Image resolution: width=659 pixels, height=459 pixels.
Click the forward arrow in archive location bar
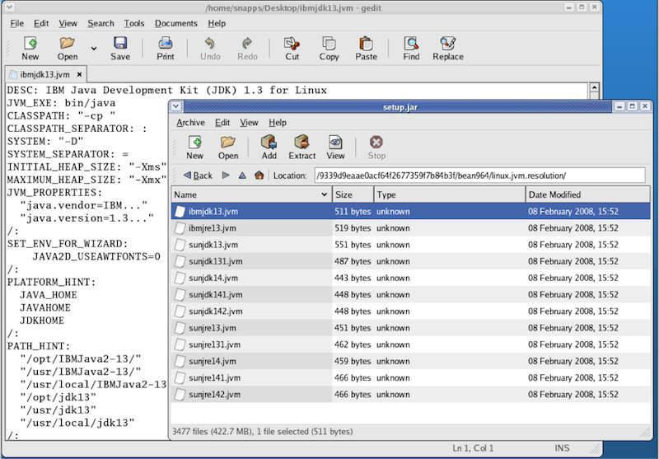[x=226, y=176]
